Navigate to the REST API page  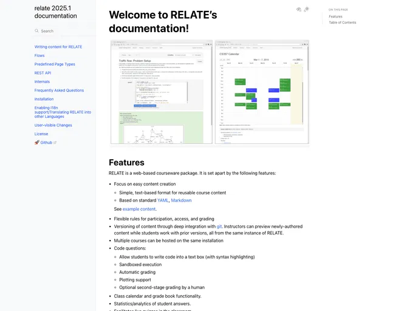tap(43, 73)
